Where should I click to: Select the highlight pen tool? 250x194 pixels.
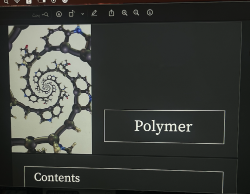coord(94,13)
